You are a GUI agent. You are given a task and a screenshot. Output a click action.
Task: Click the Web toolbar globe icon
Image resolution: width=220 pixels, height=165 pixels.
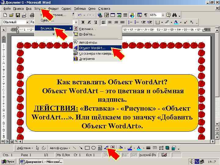coord(100,15)
